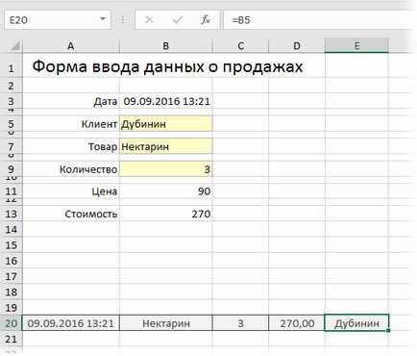Click the 'Цена' label cell
This screenshot has width=417, height=356.
point(71,191)
